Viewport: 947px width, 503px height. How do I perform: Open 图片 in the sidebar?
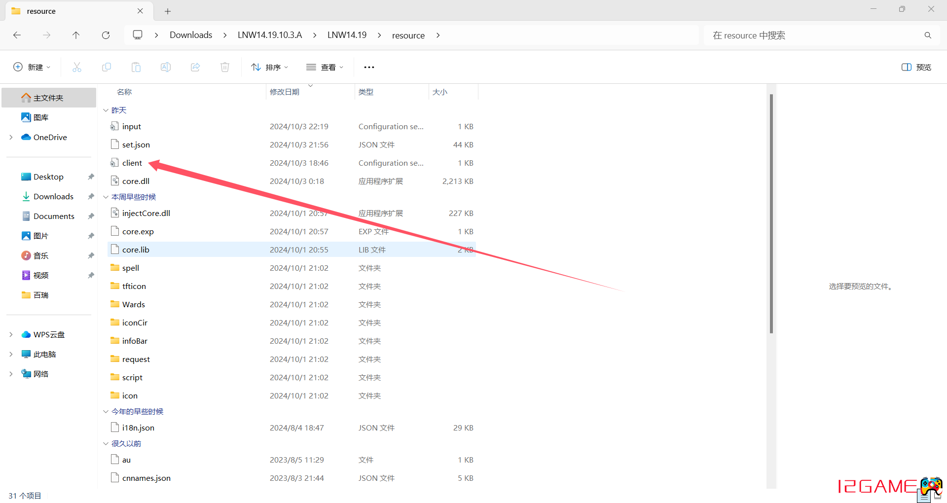[49, 236]
